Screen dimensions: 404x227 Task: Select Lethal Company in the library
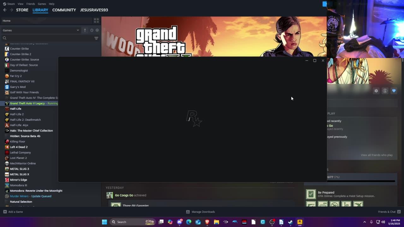(x=20, y=153)
